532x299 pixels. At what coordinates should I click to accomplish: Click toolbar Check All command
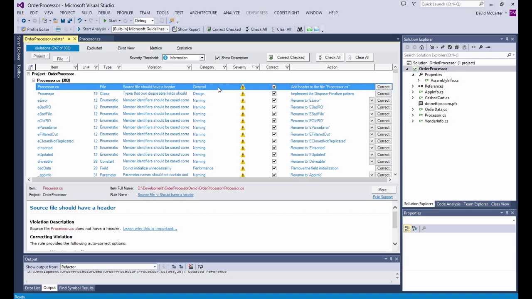[x=256, y=29]
